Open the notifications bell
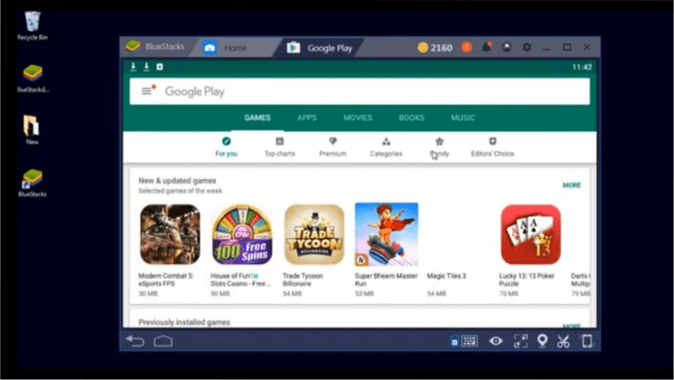Viewport: 674px width, 380px height. point(487,47)
